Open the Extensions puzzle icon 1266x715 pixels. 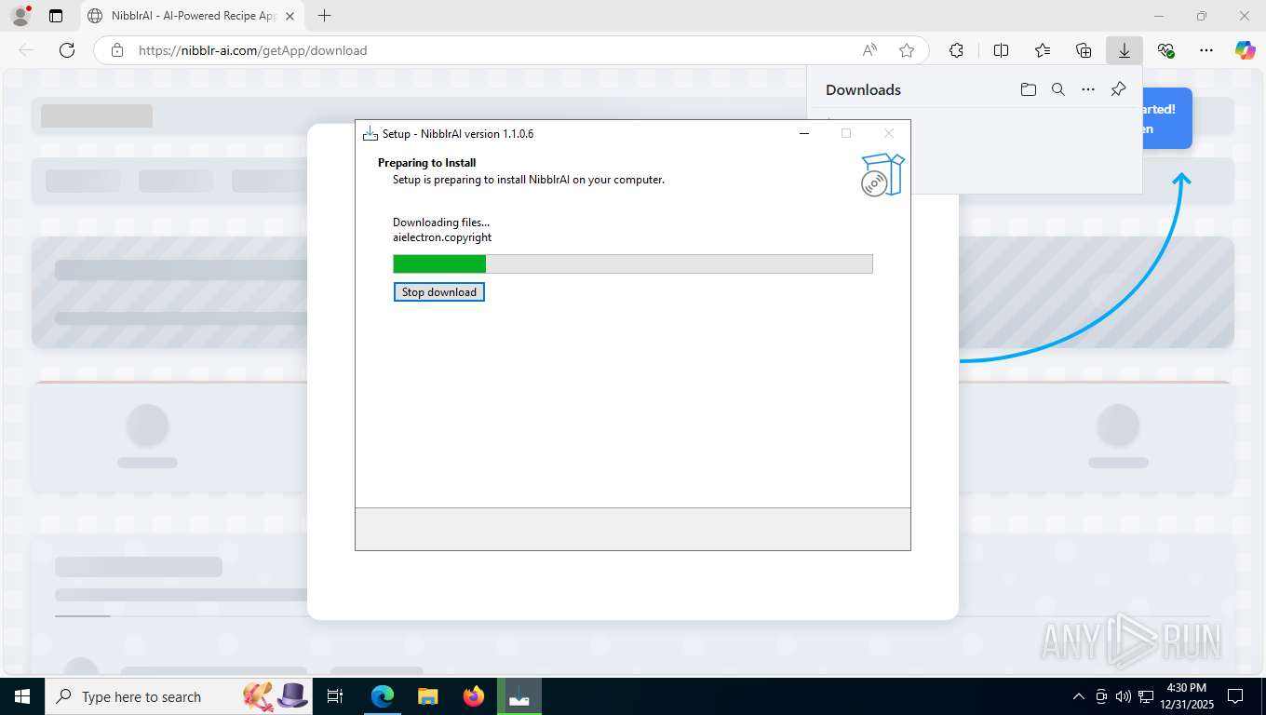tap(956, 50)
